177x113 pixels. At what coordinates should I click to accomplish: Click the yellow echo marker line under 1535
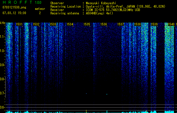pyautogui.click(x=86, y=111)
